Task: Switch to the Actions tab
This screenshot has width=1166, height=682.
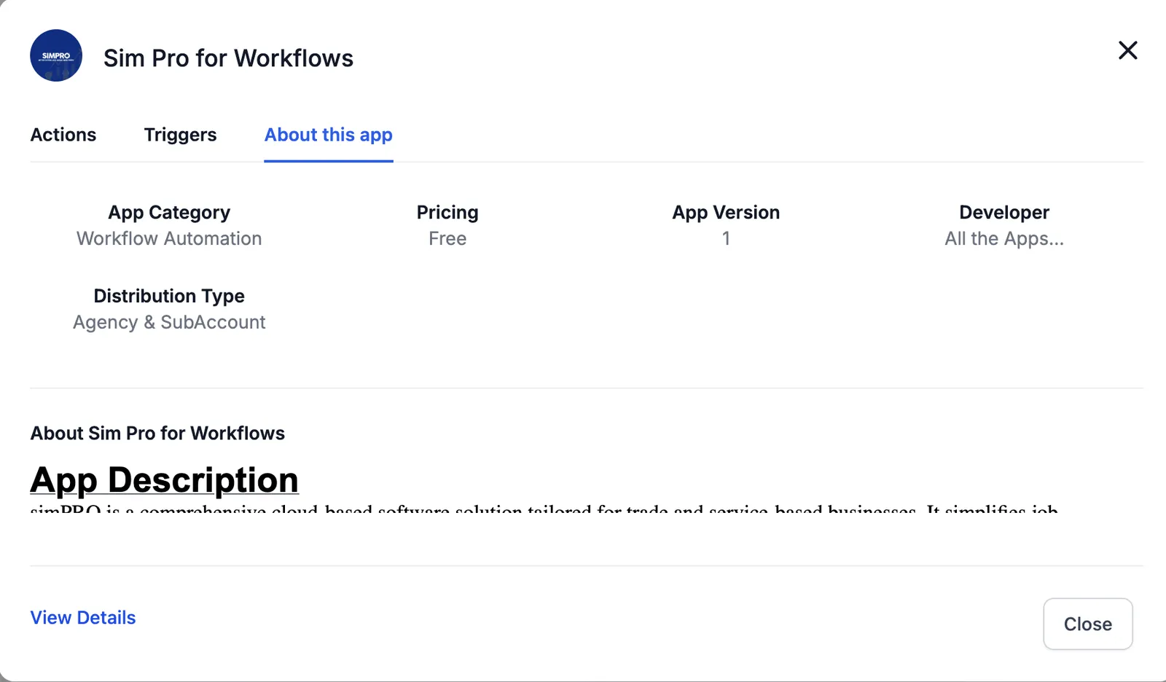Action: click(x=63, y=135)
